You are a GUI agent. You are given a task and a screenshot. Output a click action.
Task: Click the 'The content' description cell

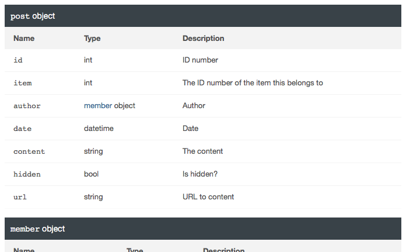[x=202, y=151]
